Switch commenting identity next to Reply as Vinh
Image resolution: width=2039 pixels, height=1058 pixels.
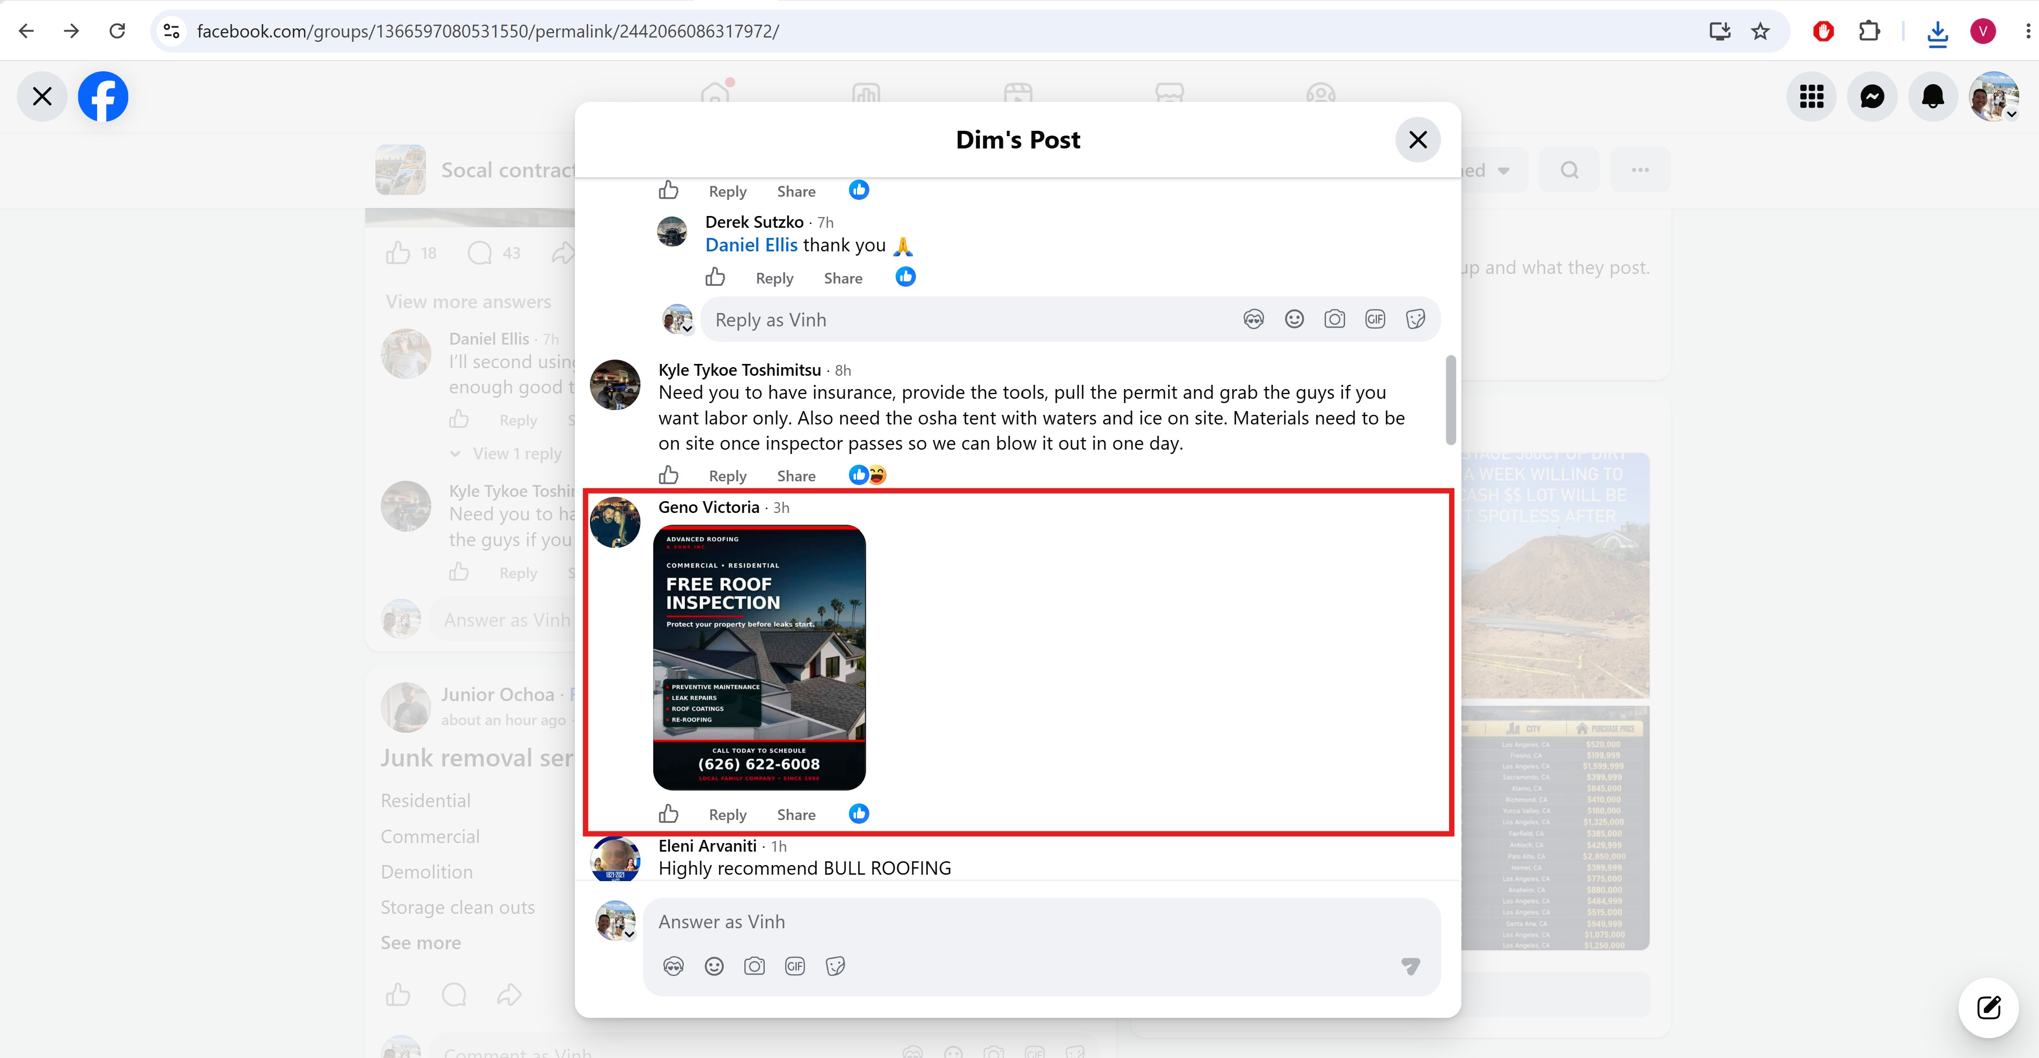677,319
